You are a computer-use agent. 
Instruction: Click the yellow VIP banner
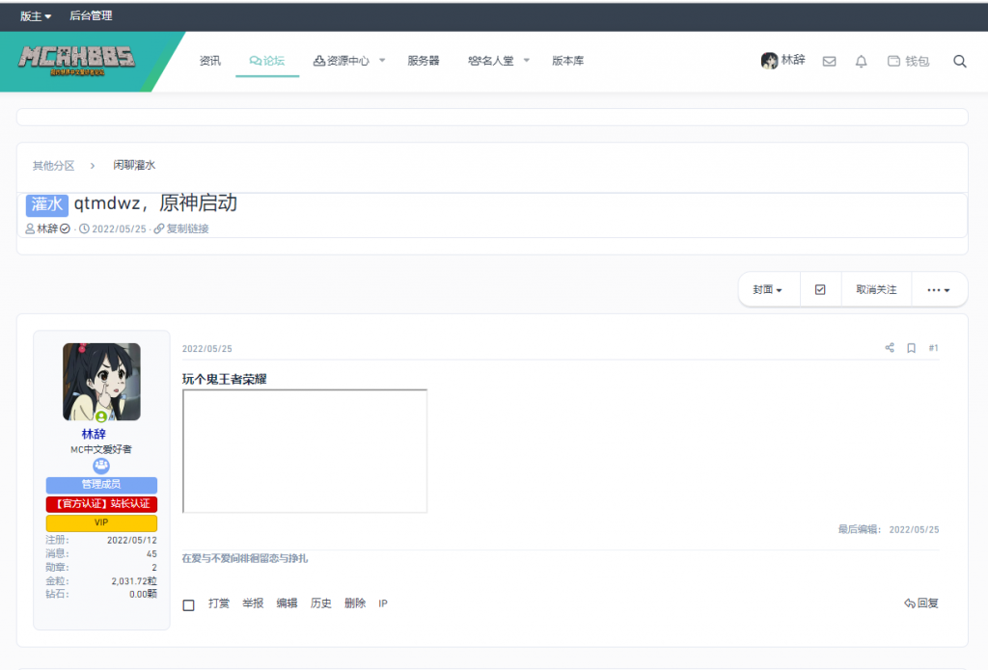tap(101, 523)
